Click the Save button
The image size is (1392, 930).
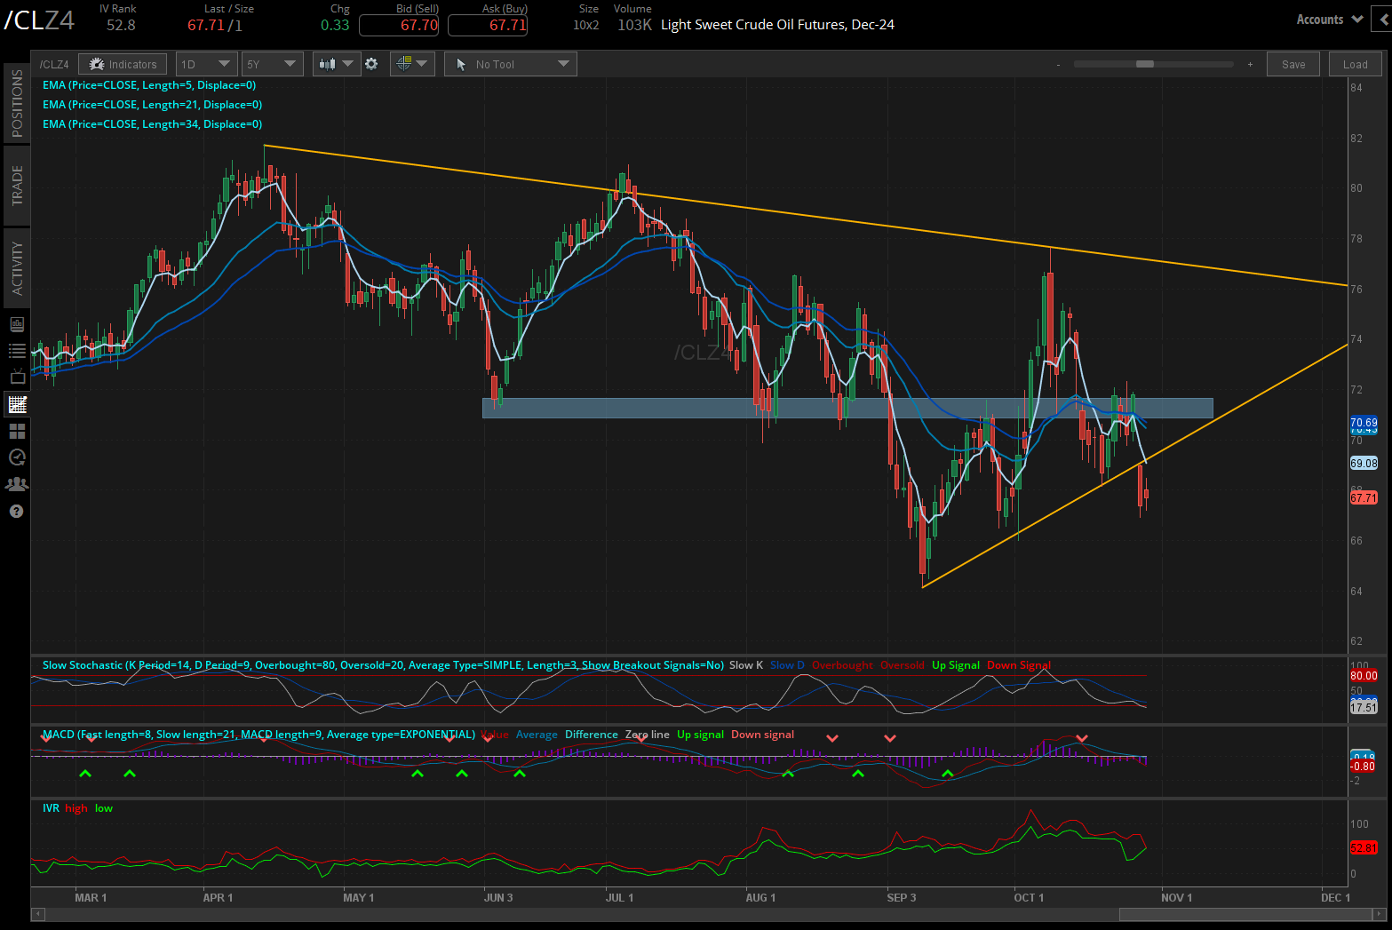[x=1293, y=63]
